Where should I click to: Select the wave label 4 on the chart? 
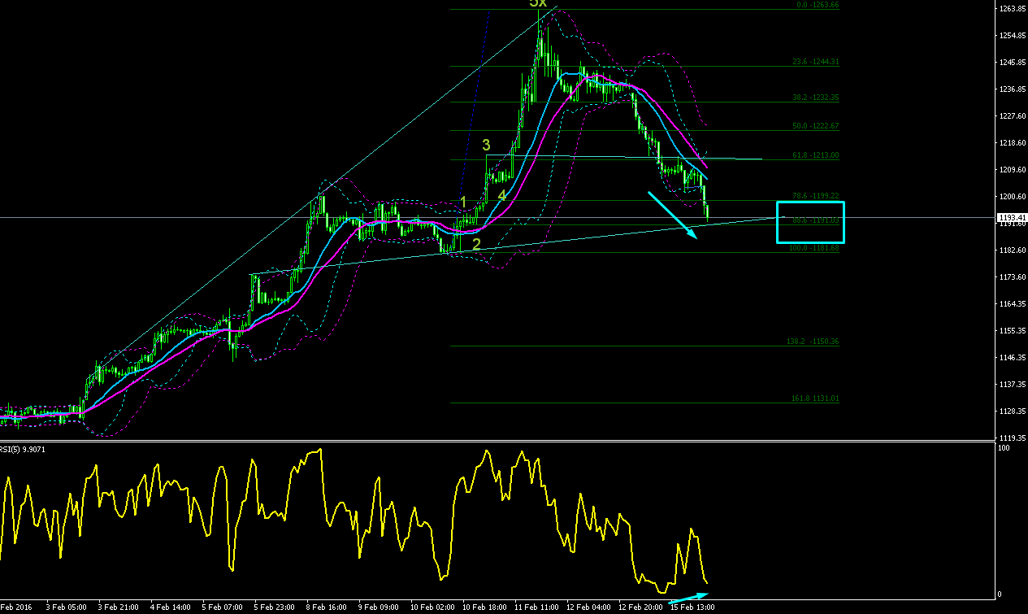[x=502, y=196]
